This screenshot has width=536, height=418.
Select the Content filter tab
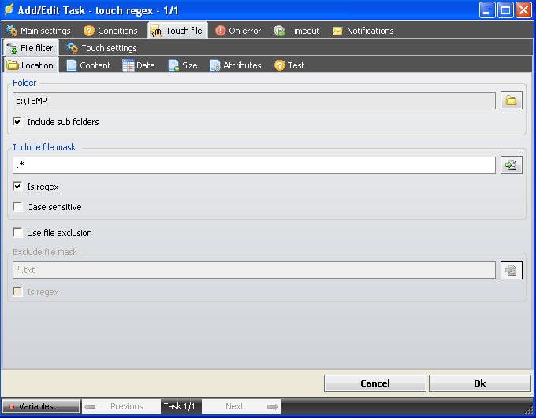point(88,65)
